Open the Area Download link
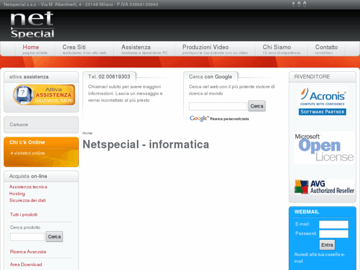 pos(26,265)
